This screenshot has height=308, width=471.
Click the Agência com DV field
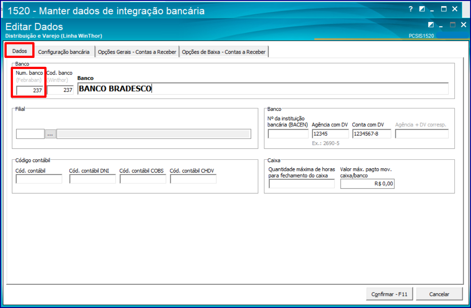330,134
